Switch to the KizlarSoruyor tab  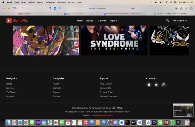click(x=122, y=14)
